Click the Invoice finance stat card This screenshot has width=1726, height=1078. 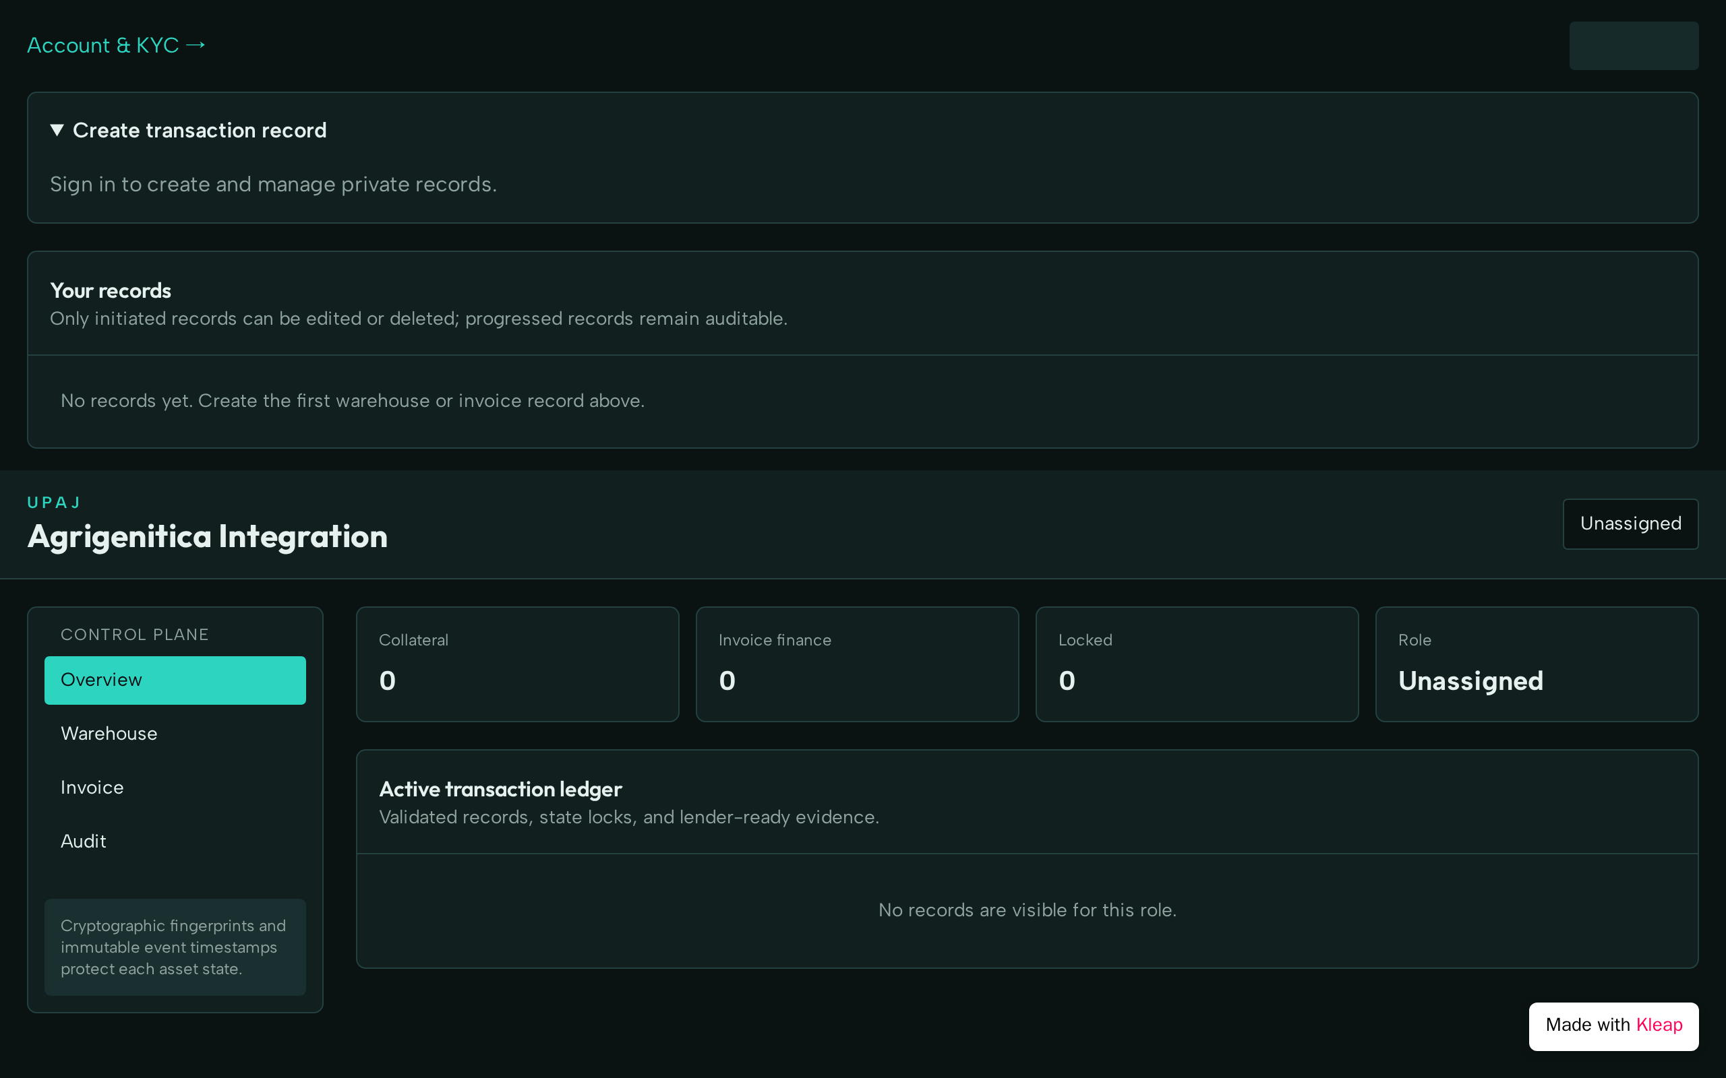point(858,664)
